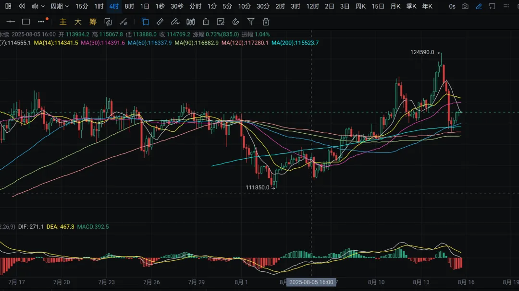Take a chart snapshot with camera icon
The width and height of the screenshot is (519, 291).
(465, 6)
